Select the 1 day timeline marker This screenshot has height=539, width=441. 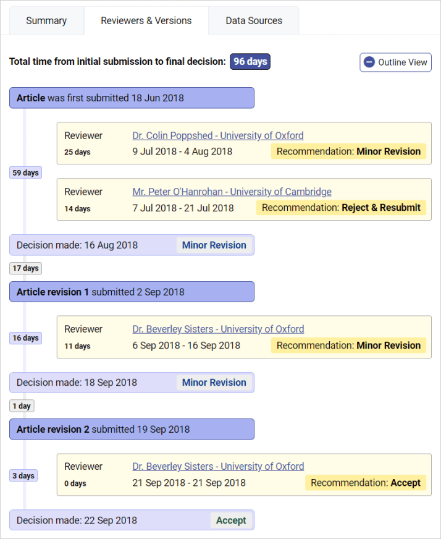[x=22, y=406]
